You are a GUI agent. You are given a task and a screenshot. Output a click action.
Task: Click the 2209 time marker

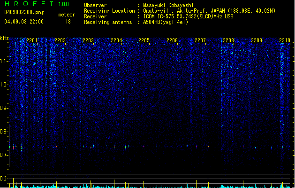pos(257,40)
